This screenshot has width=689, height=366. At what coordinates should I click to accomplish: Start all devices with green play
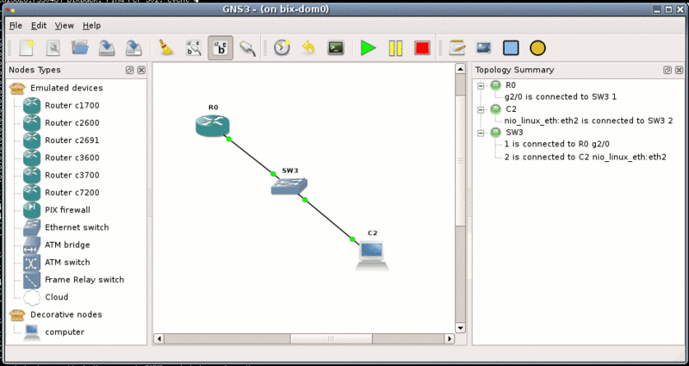[x=369, y=48]
